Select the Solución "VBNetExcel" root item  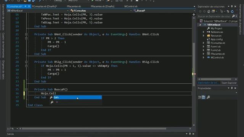click(x=218, y=21)
